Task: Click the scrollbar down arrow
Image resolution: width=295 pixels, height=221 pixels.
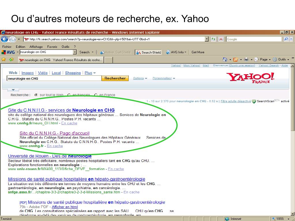Action: point(292,214)
